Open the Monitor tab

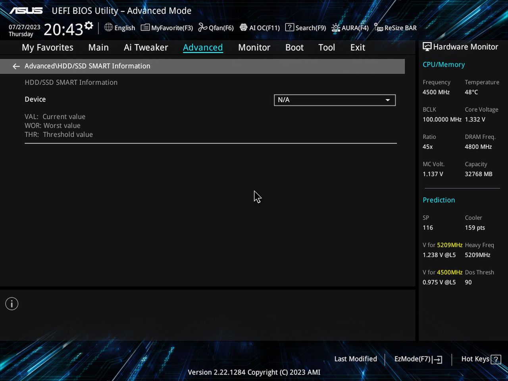254,48
